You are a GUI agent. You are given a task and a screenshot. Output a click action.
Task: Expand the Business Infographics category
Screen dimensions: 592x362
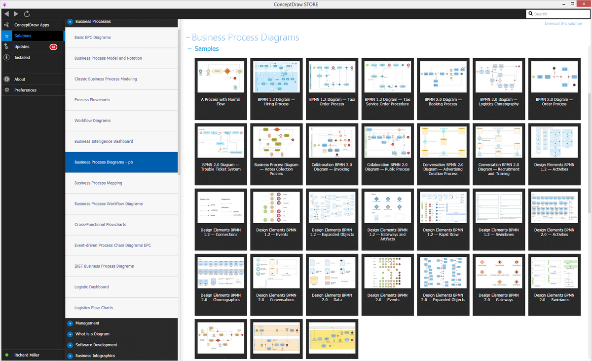click(70, 356)
